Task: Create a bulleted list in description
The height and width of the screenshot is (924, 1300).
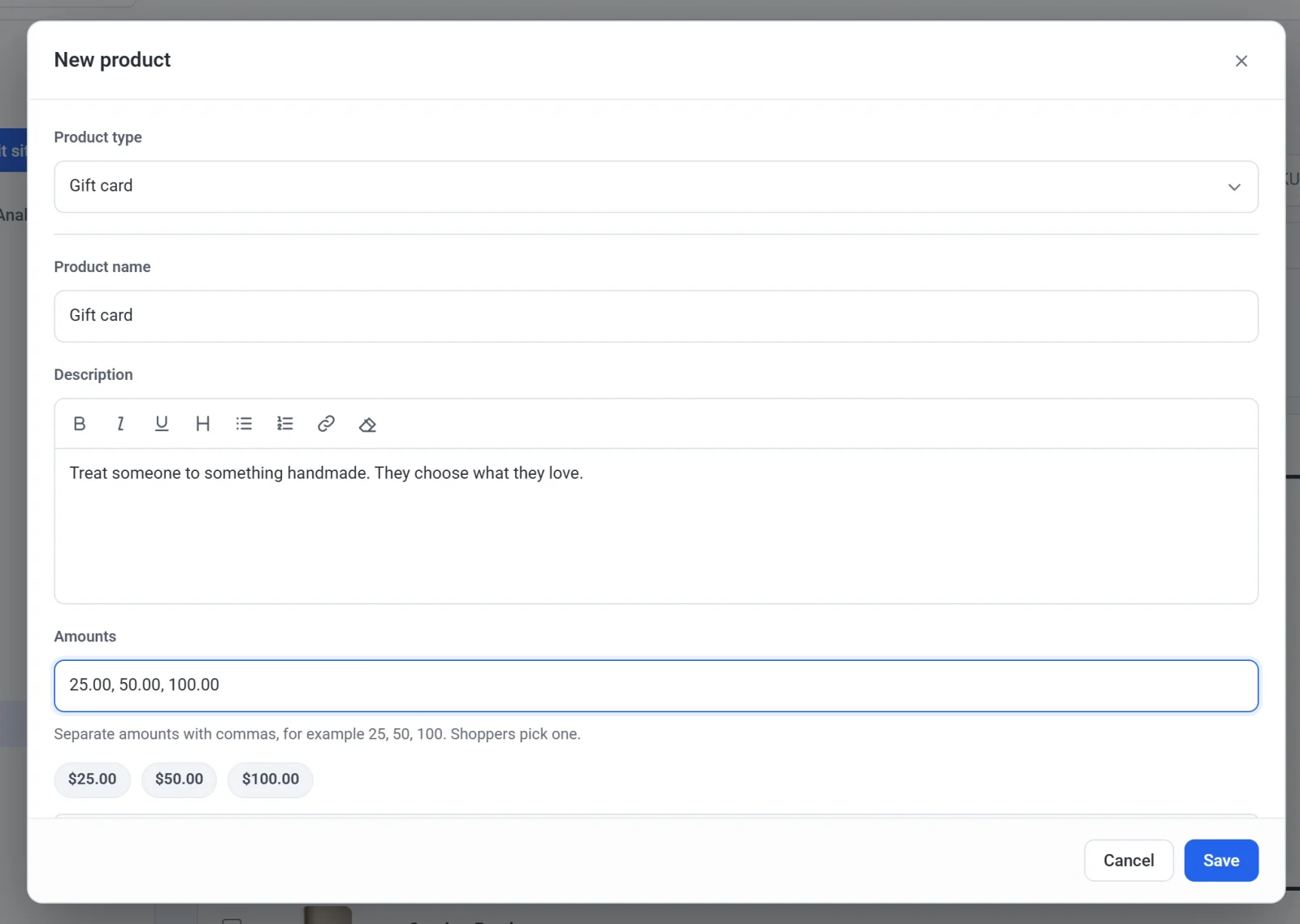Action: point(244,424)
